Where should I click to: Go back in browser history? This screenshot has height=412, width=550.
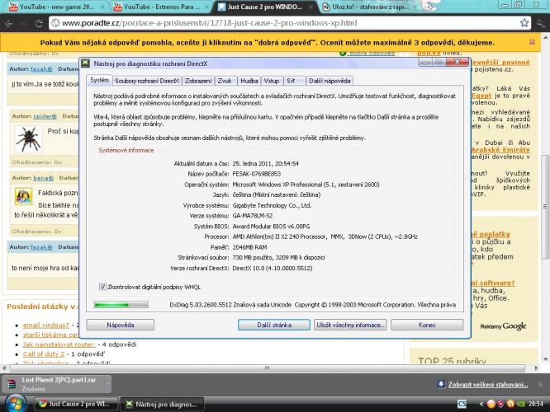9,23
